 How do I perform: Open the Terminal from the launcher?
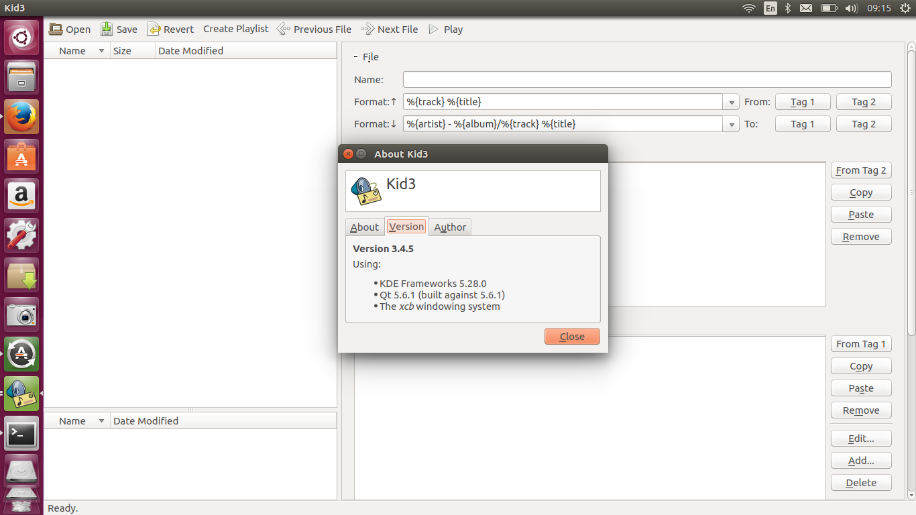coord(21,433)
